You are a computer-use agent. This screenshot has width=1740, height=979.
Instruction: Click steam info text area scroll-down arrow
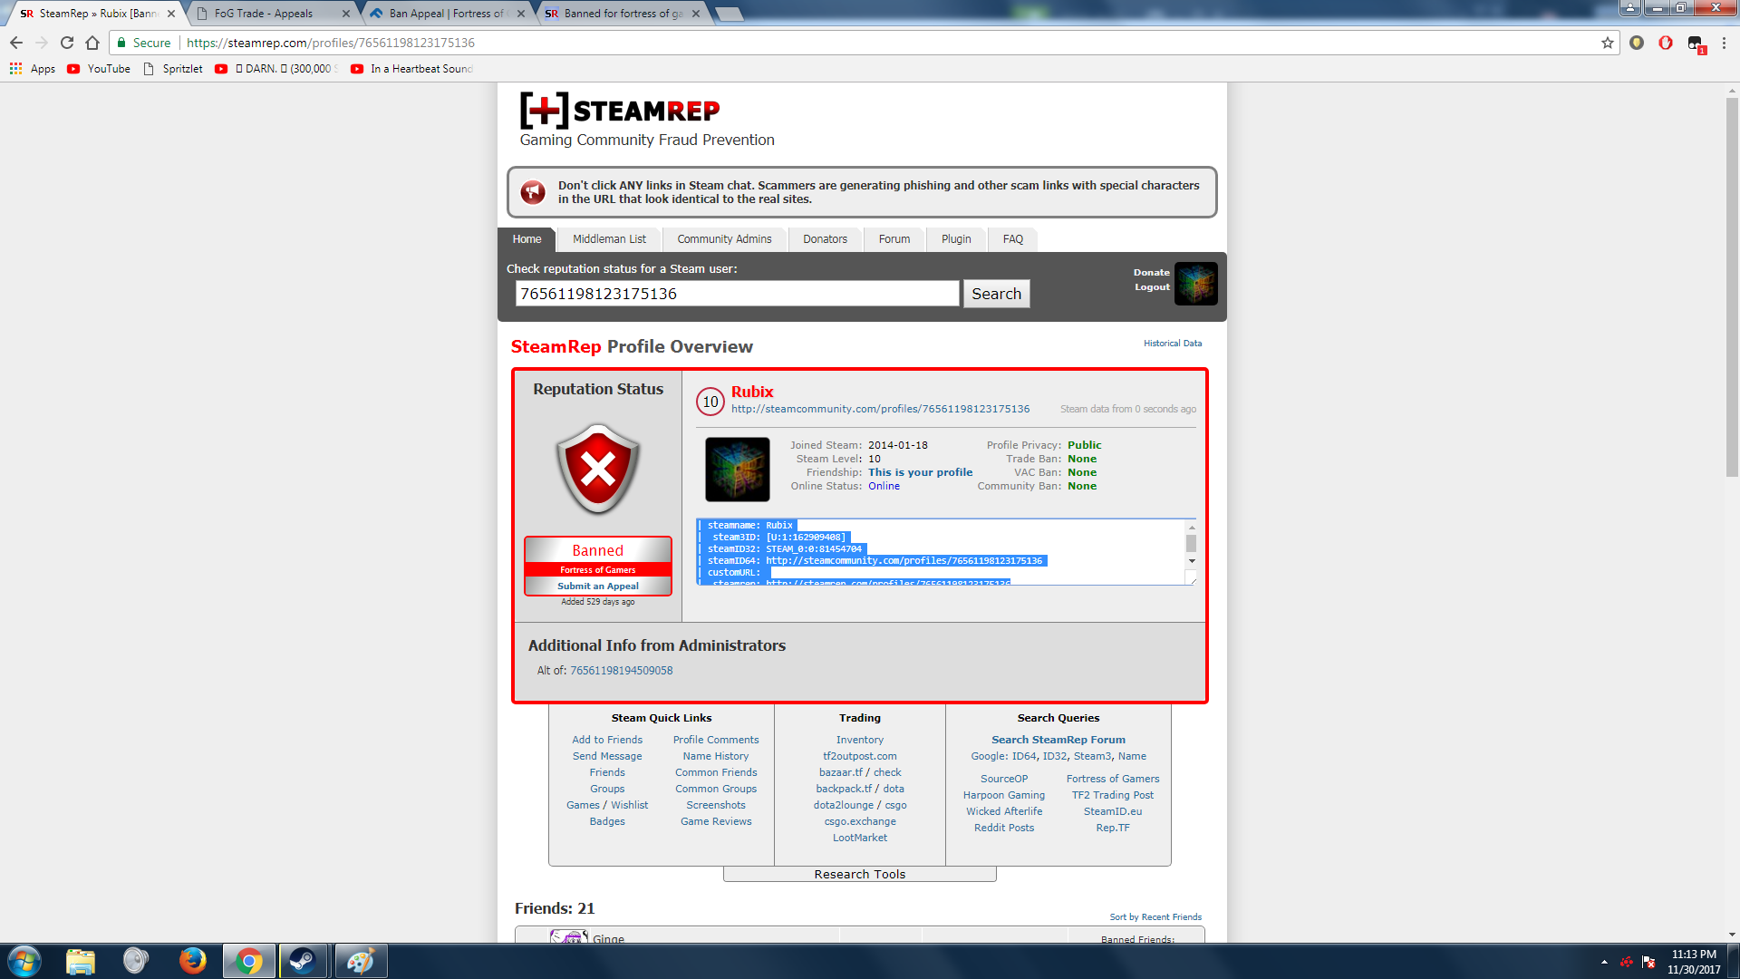pos(1192,561)
